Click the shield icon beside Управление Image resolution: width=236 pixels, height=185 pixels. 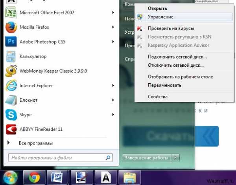point(140,17)
